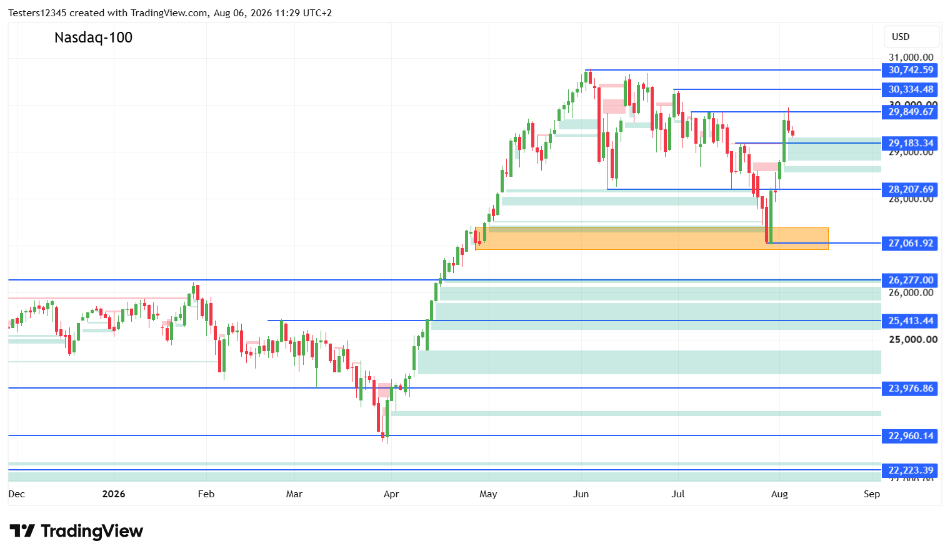The height and width of the screenshot is (556, 950).
Task: Click the Testers12345 snapshot caption text
Action: click(170, 13)
